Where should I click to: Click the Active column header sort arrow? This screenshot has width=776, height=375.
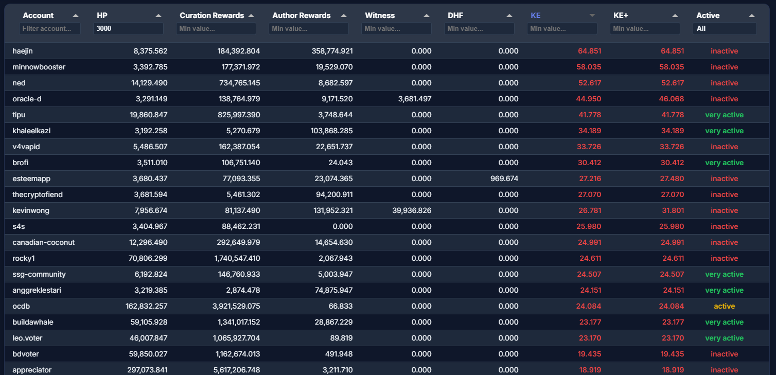click(752, 15)
